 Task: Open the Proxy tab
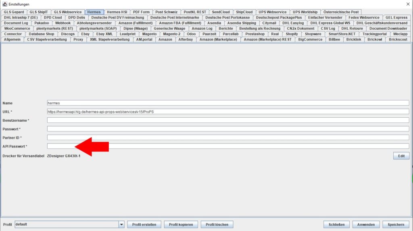tap(78, 40)
